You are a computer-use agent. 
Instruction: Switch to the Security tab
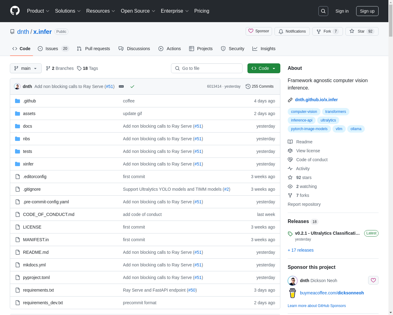tap(232, 49)
